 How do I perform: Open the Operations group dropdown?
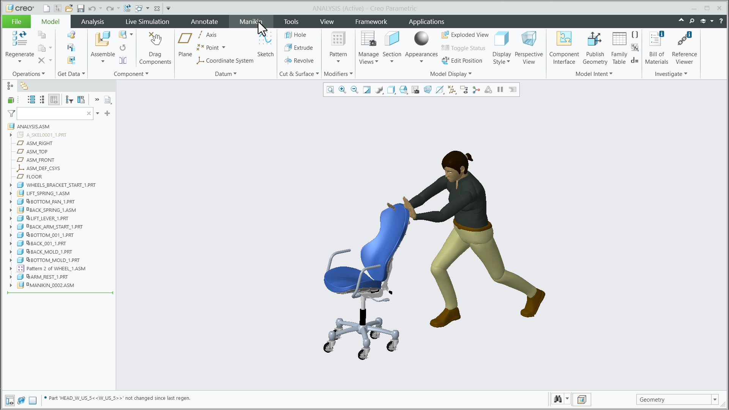click(28, 74)
